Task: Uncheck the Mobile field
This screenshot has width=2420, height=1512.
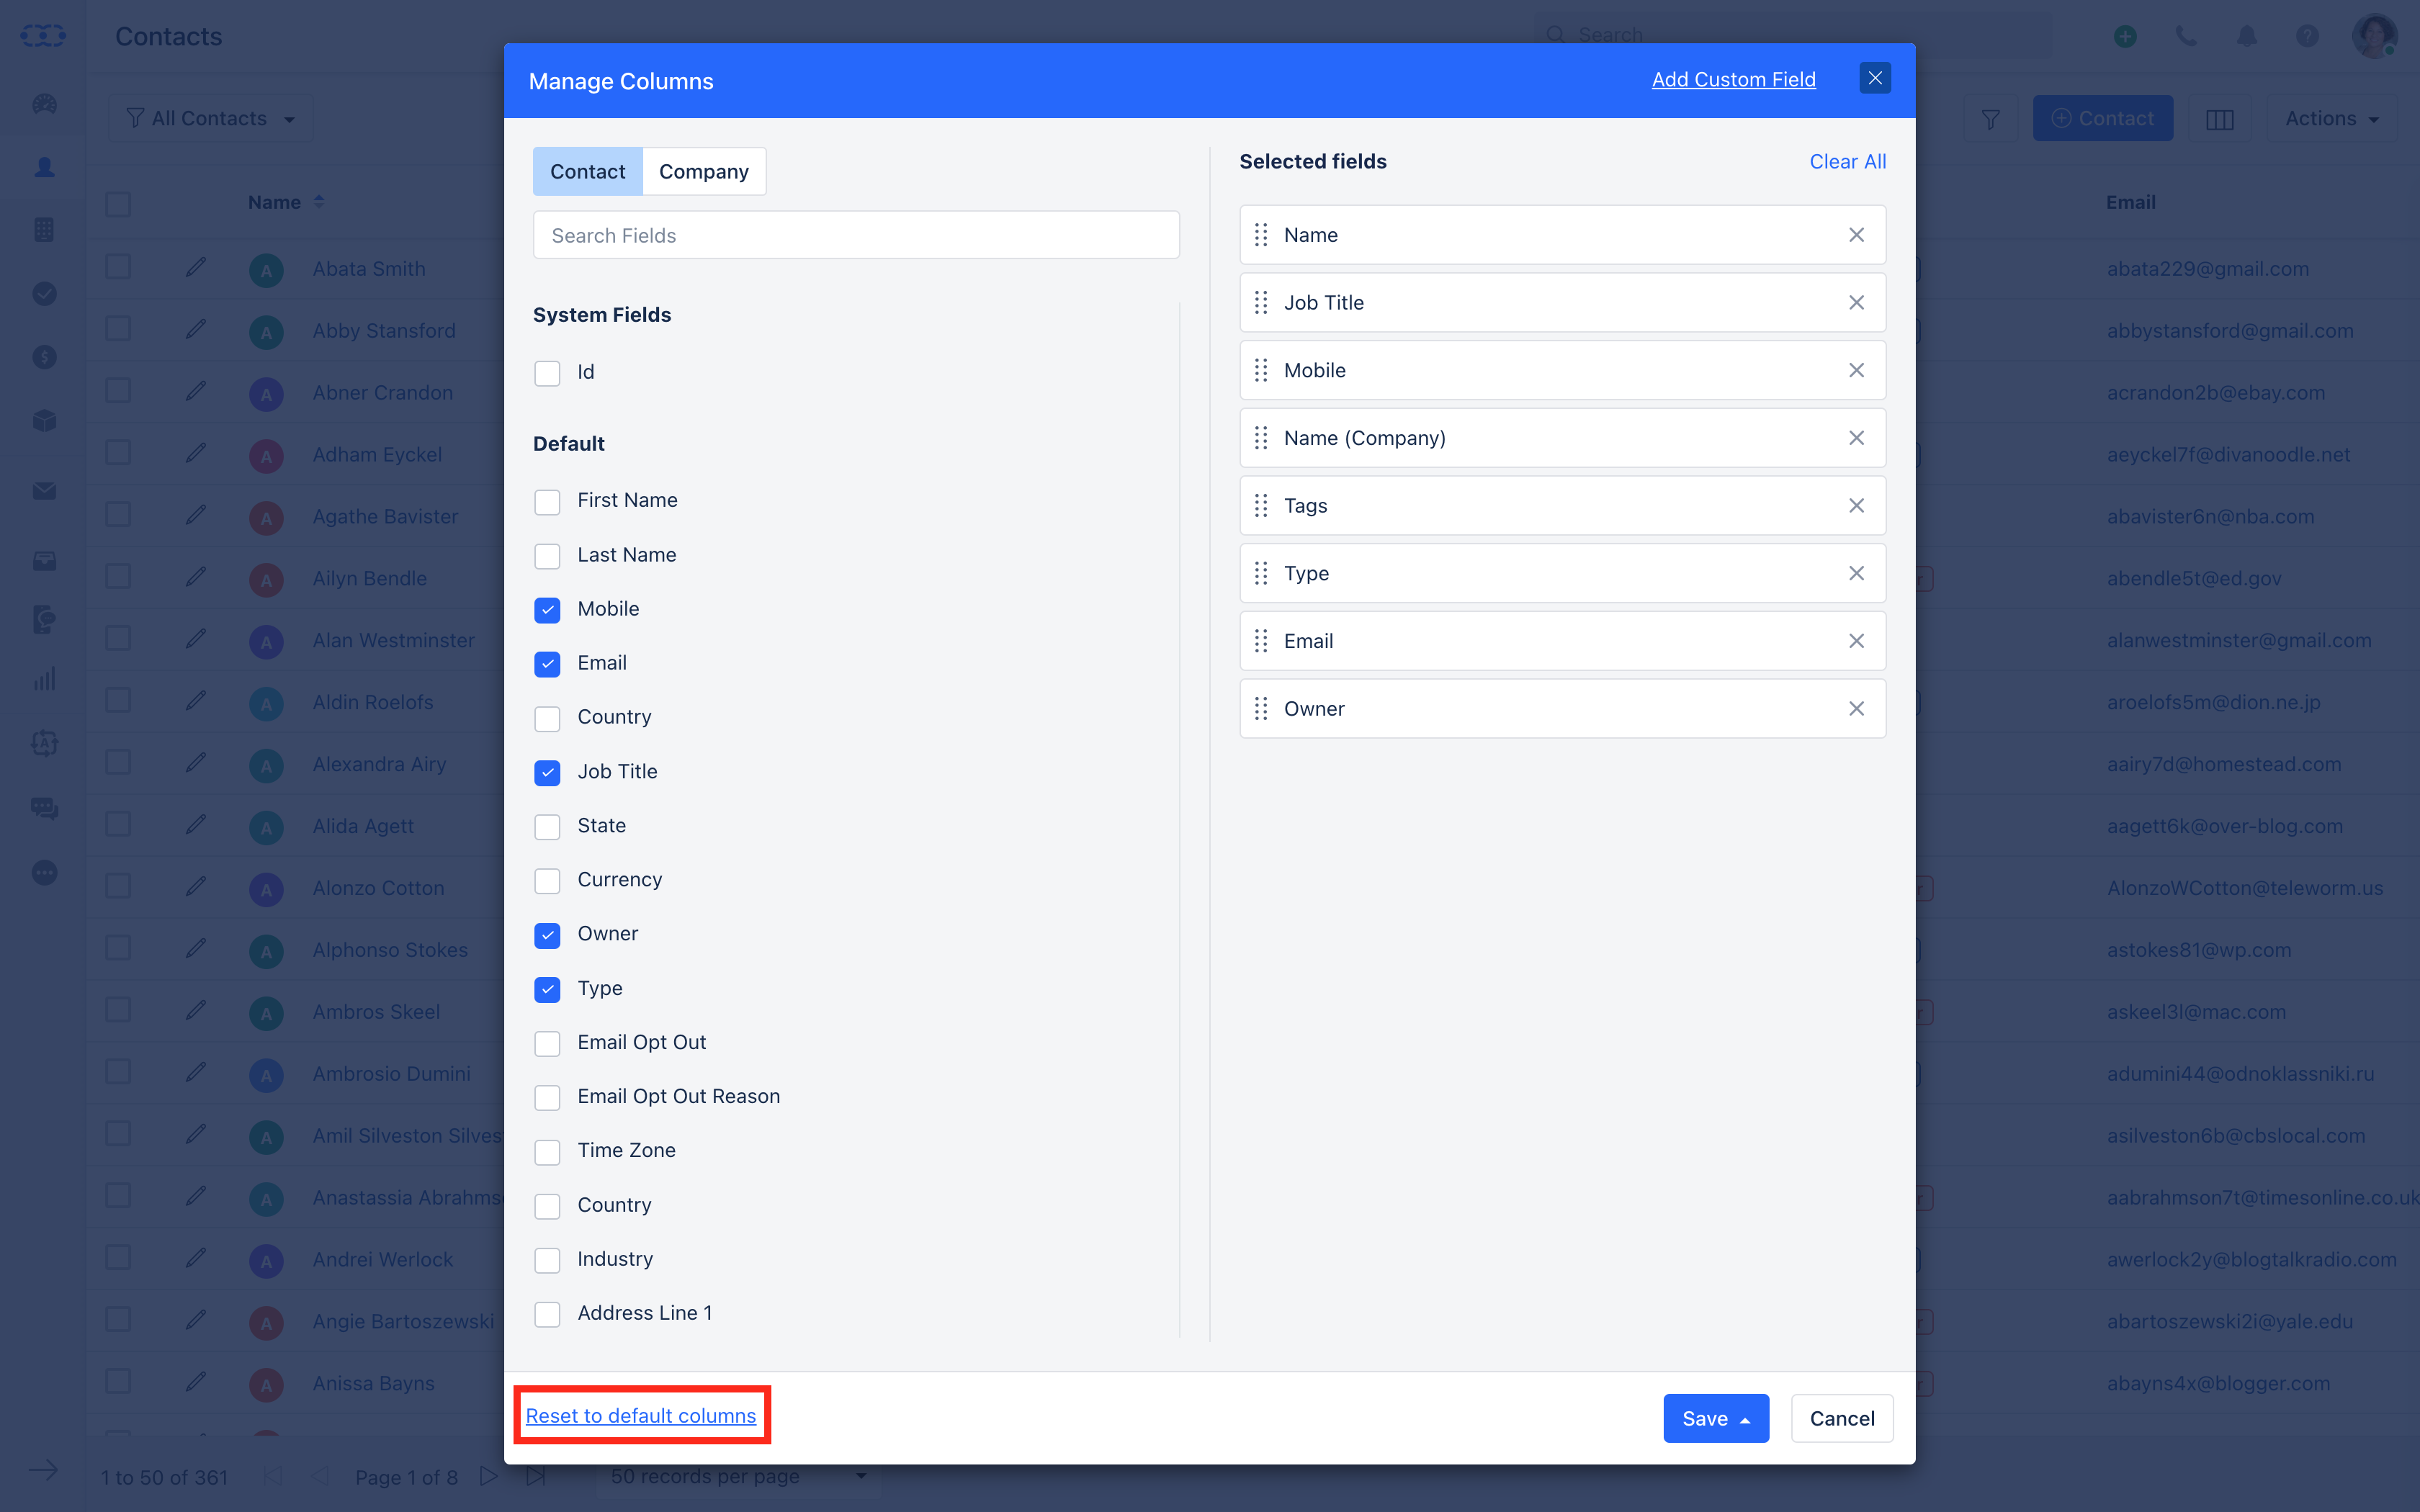Action: (547, 610)
